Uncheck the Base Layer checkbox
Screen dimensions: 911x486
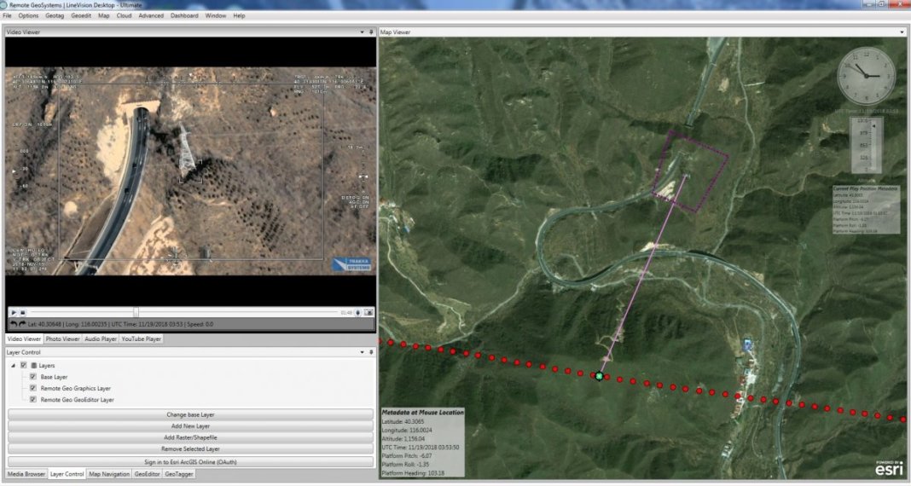(33, 376)
